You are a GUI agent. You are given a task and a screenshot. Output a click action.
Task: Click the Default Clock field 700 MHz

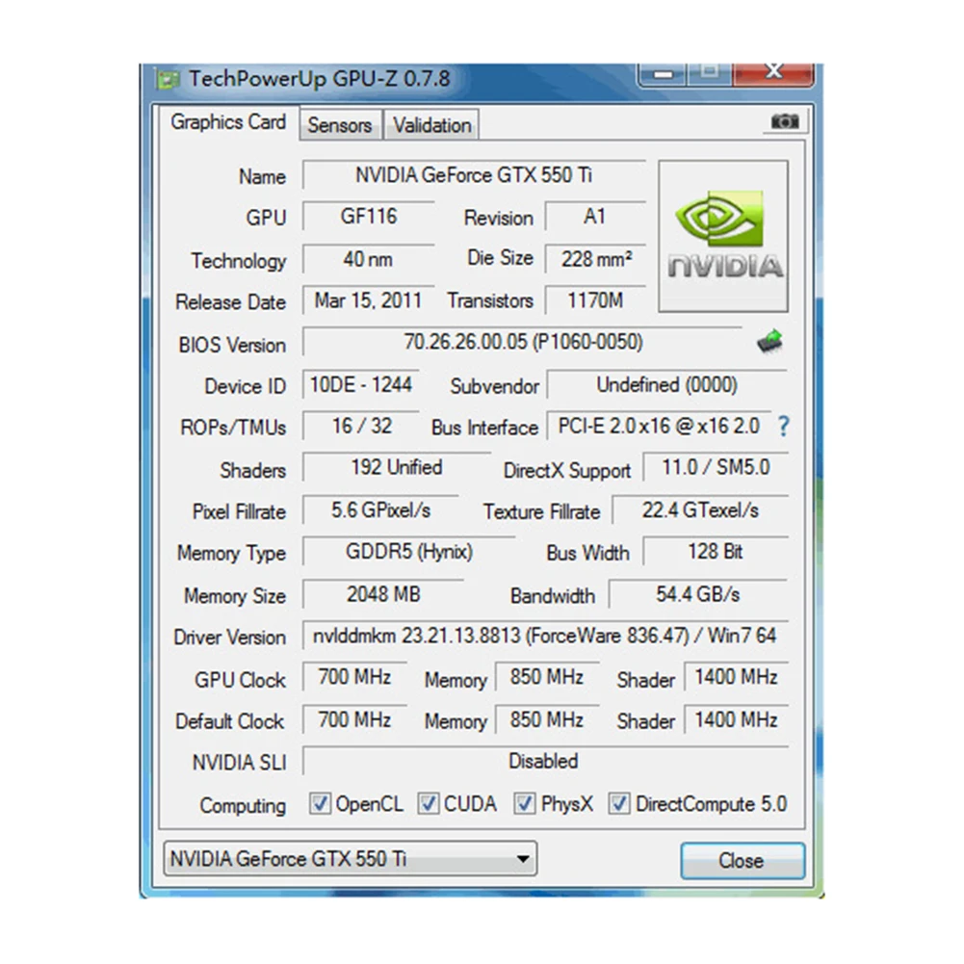[354, 720]
